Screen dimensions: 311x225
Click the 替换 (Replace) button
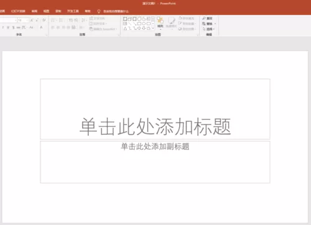tap(209, 24)
